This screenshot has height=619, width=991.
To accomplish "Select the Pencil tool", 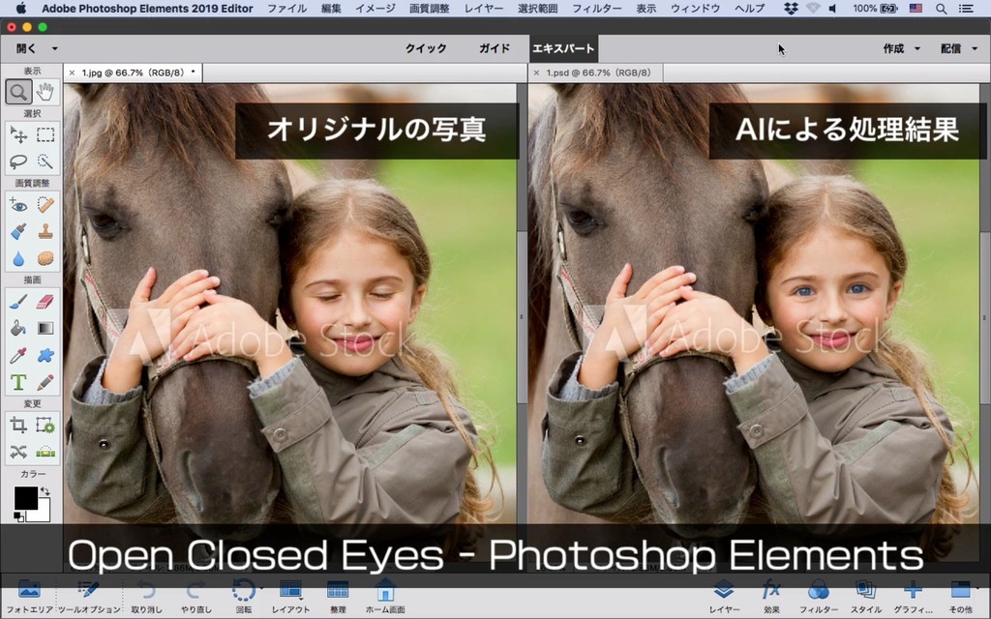I will pyautogui.click(x=45, y=383).
